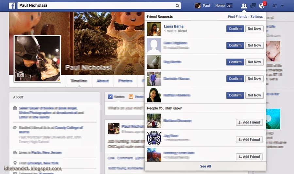Screen dimensions: 294x174
Task: Open the baby ad image in sidebar
Action: 273,51
